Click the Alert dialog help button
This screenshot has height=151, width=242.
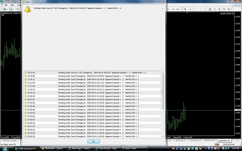click(156, 1)
